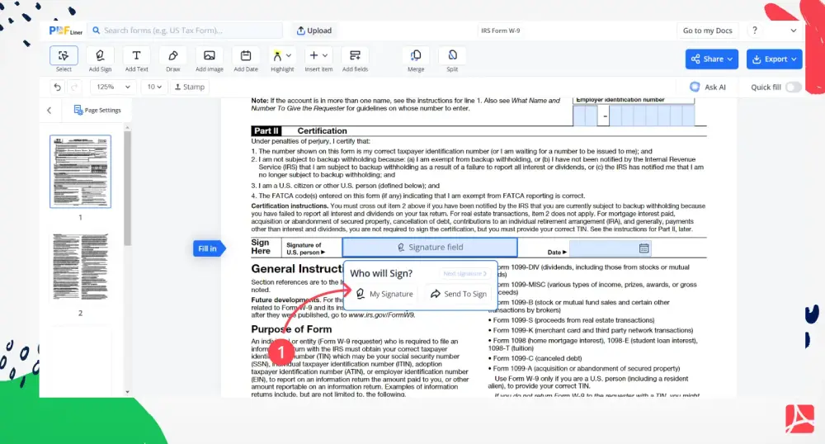Open the help question mark icon

[755, 31]
